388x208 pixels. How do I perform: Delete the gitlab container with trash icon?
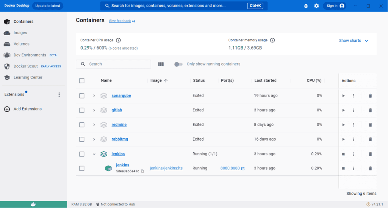pyautogui.click(x=370, y=110)
